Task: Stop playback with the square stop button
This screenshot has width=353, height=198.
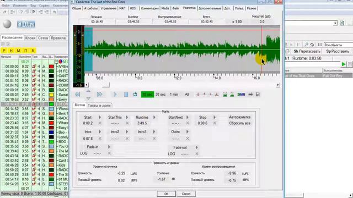Action: coord(126,94)
